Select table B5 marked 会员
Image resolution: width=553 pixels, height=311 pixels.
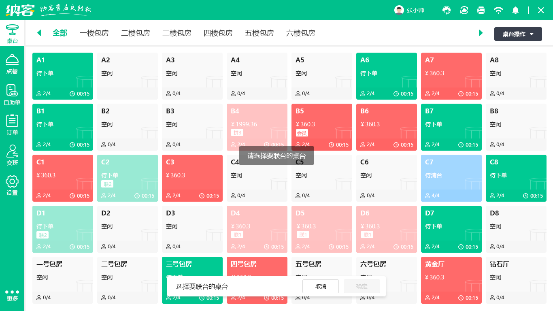tap(322, 127)
